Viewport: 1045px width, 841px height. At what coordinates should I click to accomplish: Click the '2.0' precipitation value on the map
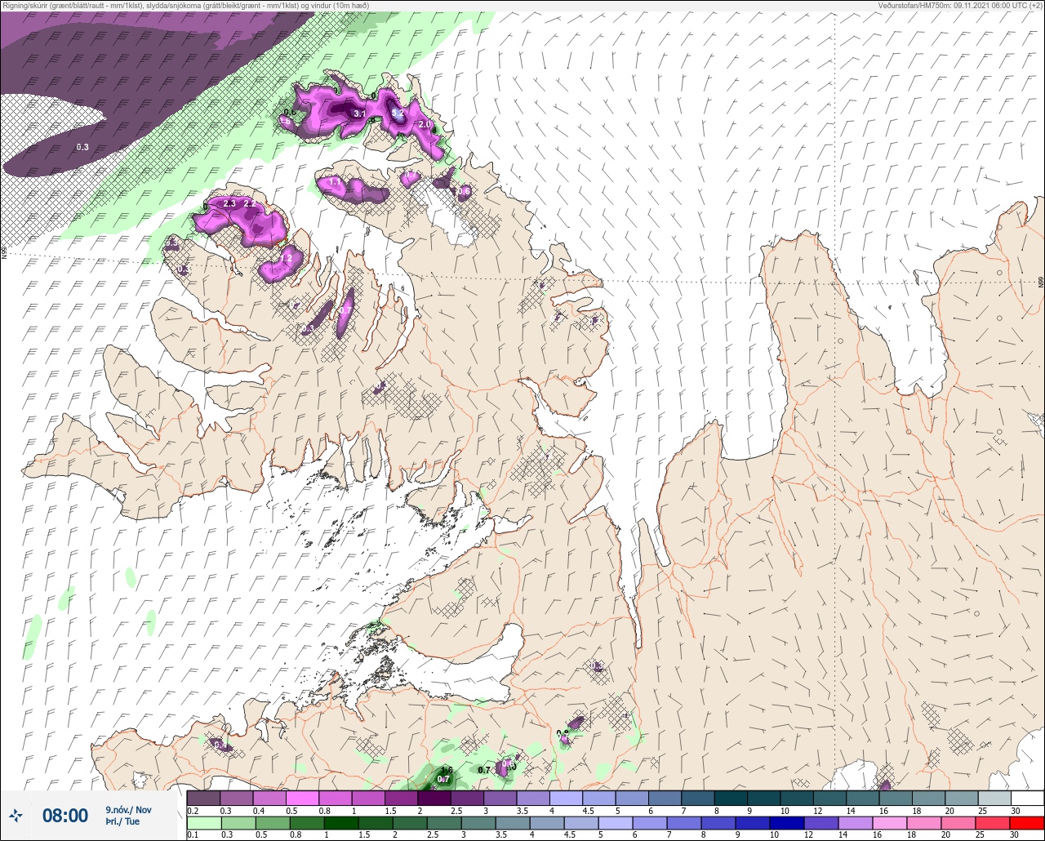[425, 124]
